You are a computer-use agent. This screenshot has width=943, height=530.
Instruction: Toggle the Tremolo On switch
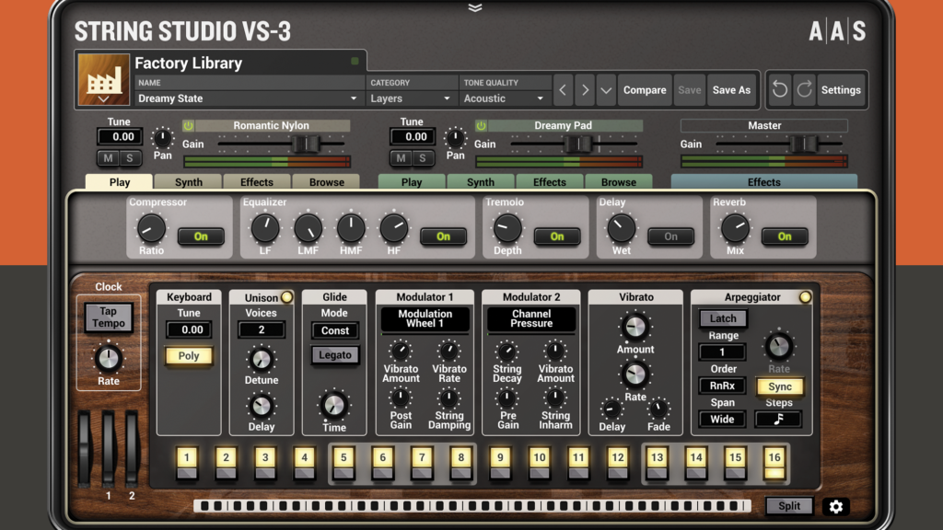pos(557,236)
